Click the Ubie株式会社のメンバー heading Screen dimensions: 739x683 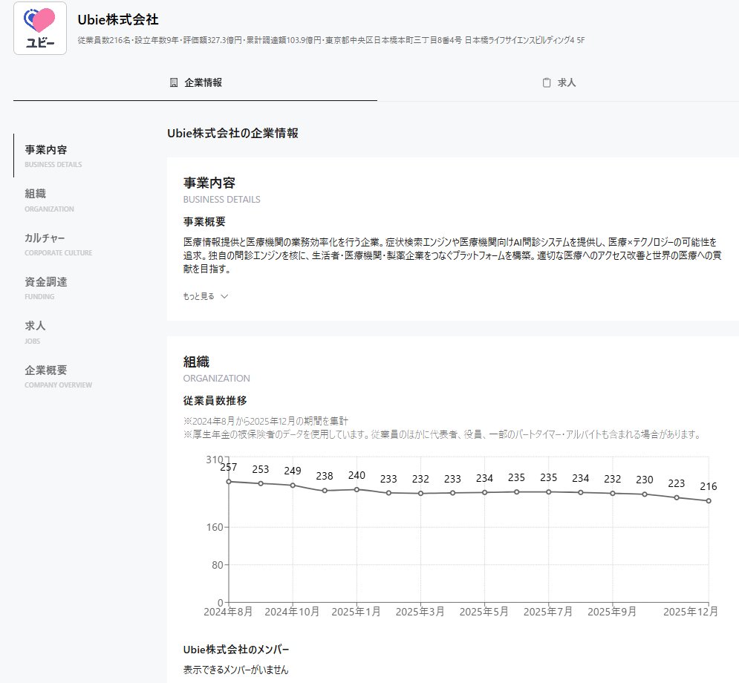click(x=236, y=650)
